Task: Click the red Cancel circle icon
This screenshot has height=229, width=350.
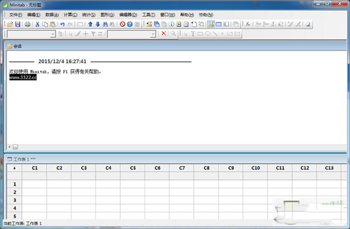Action: tap(123, 24)
